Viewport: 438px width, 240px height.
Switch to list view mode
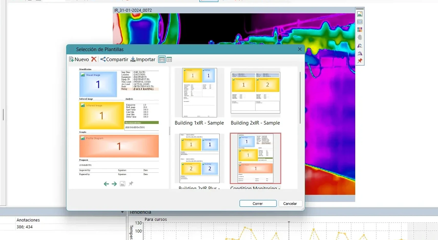click(169, 60)
